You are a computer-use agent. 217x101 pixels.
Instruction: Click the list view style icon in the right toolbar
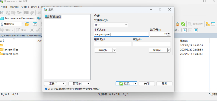coord(213,24)
